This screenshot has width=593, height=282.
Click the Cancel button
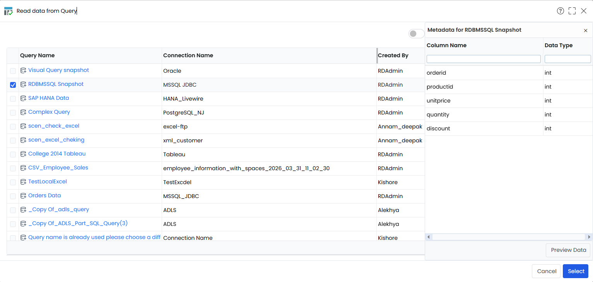547,271
